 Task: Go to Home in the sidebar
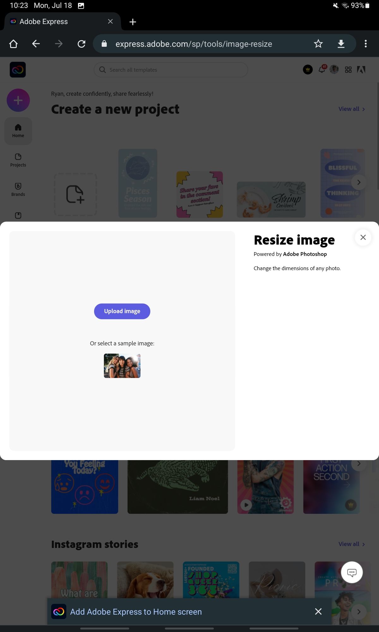[x=18, y=131]
